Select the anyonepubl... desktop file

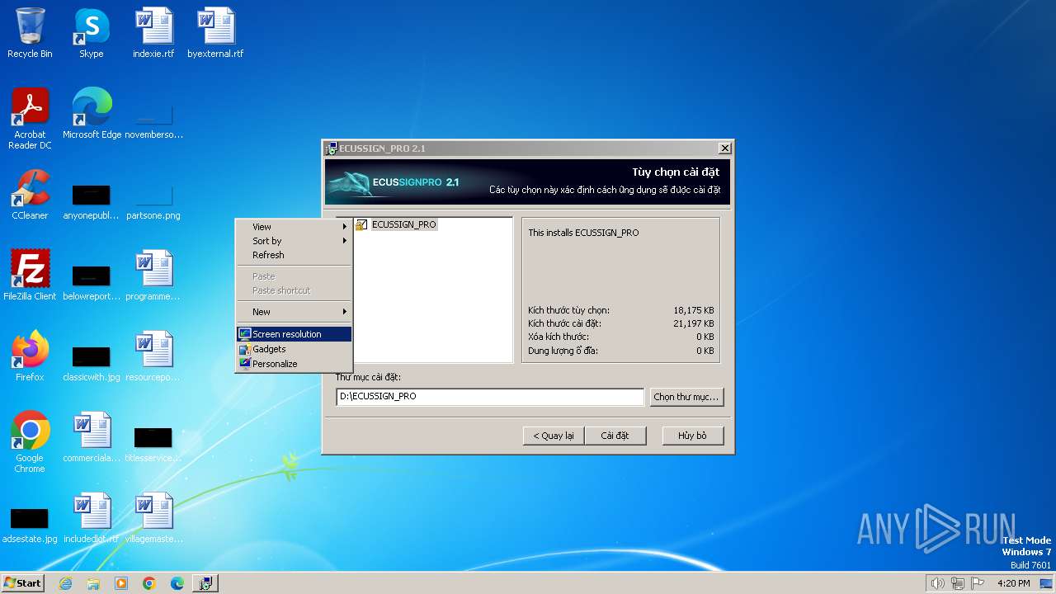[92, 203]
